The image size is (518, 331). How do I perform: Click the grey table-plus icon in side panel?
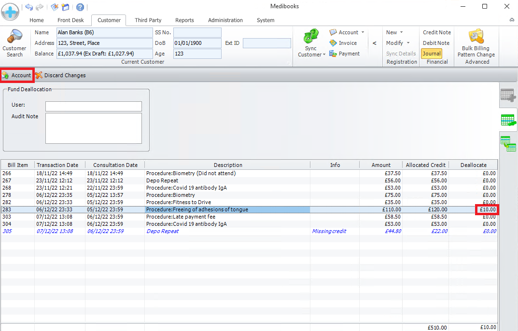pos(508,95)
